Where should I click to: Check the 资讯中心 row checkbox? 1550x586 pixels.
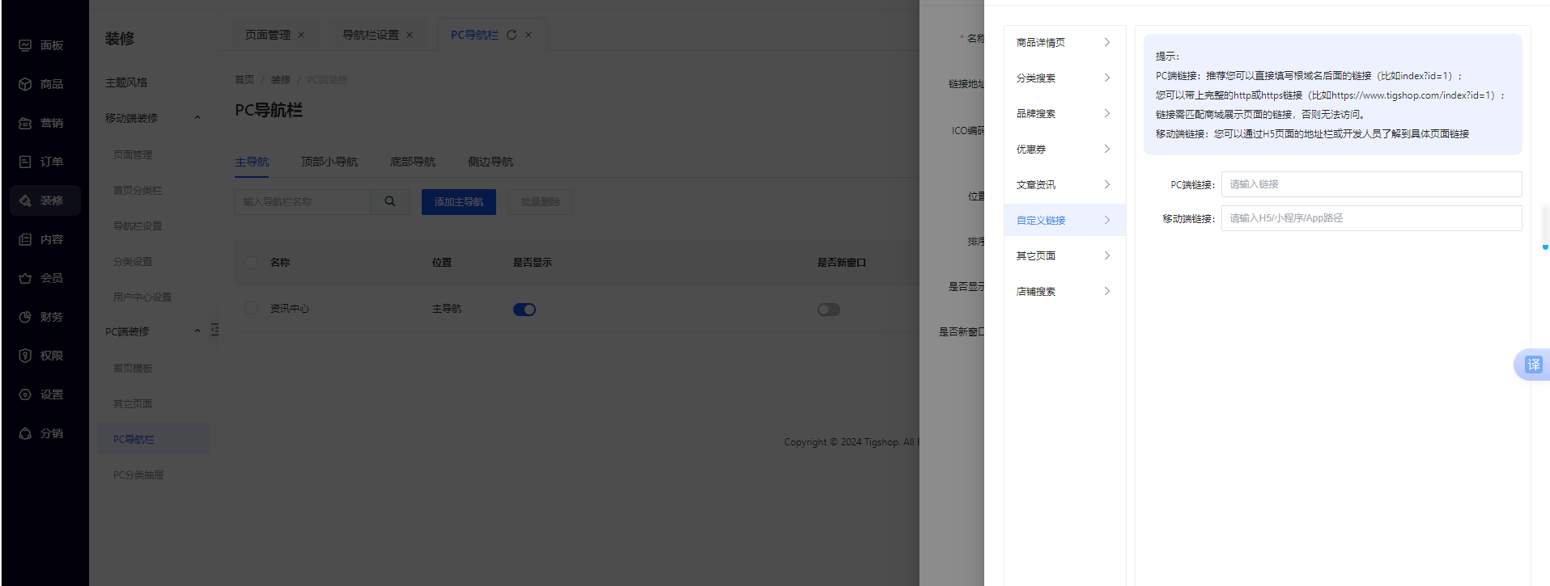(251, 308)
